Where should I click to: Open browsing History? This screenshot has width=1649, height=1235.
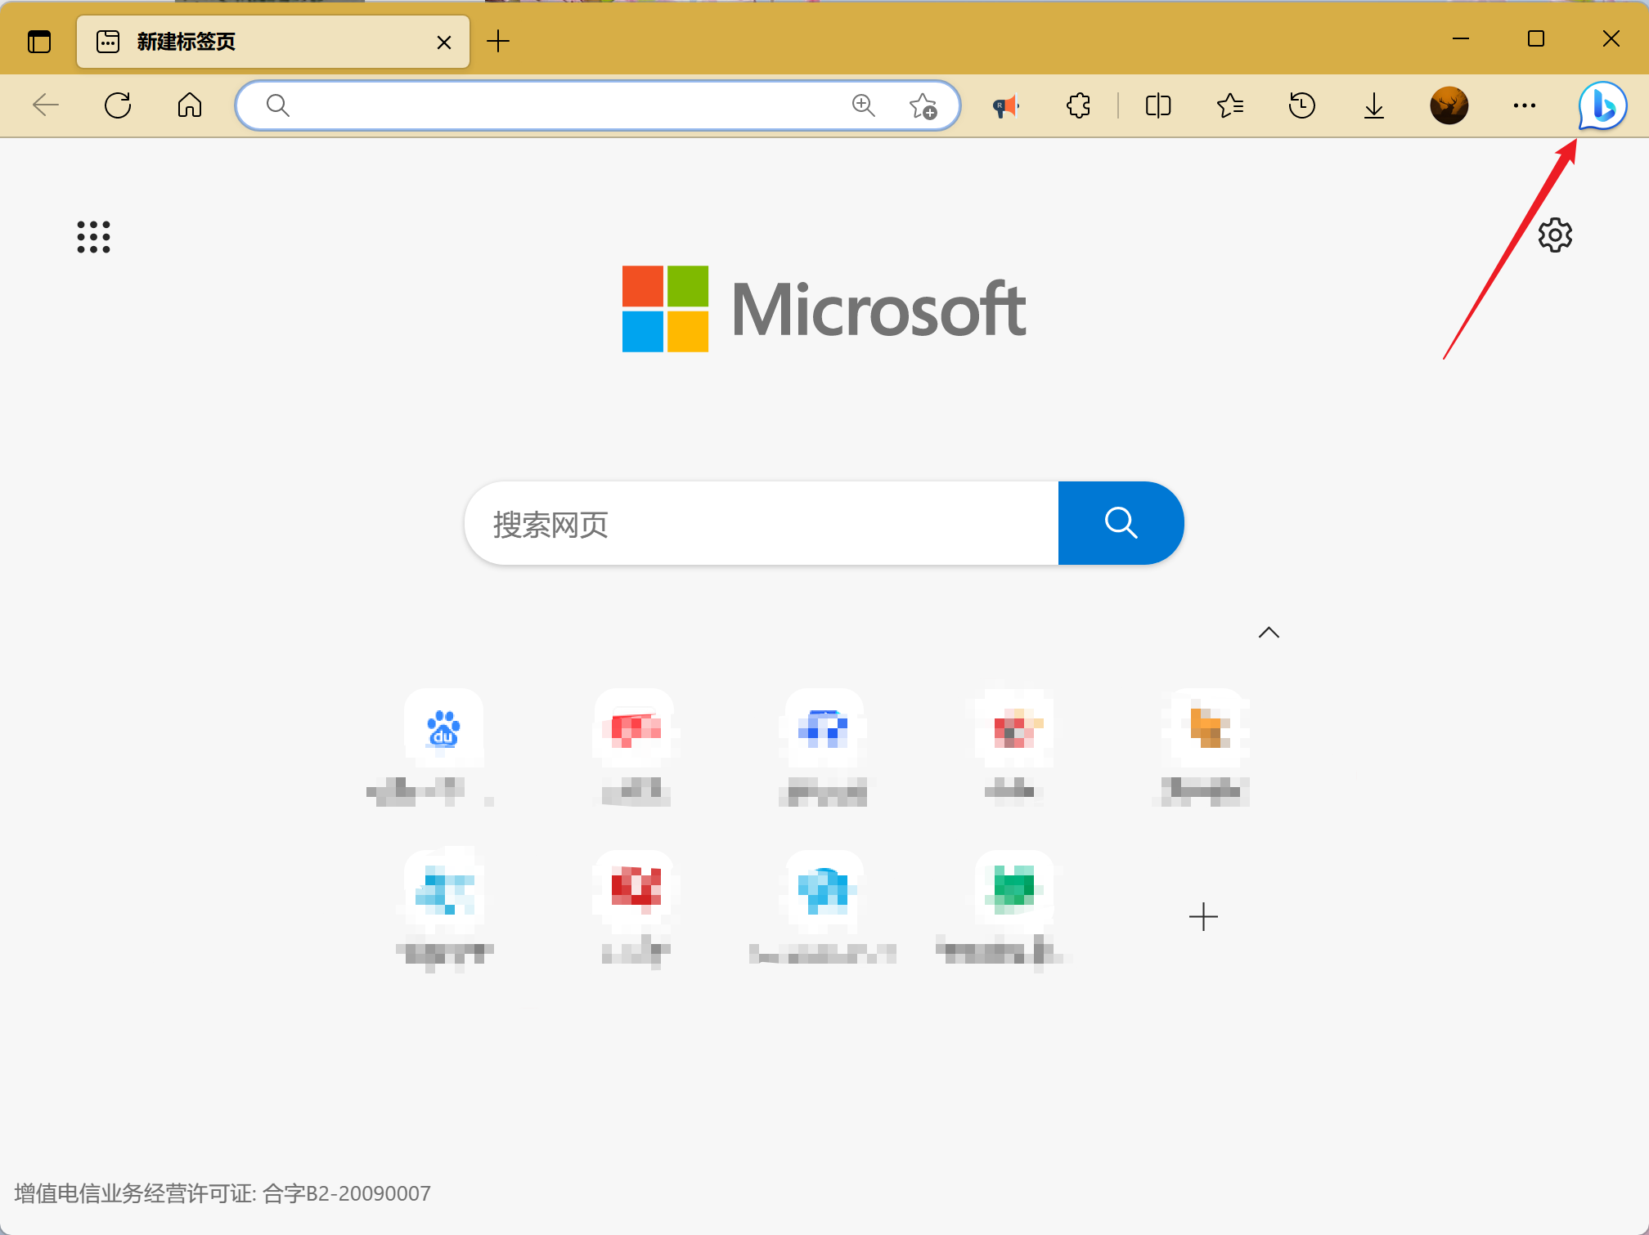point(1302,105)
